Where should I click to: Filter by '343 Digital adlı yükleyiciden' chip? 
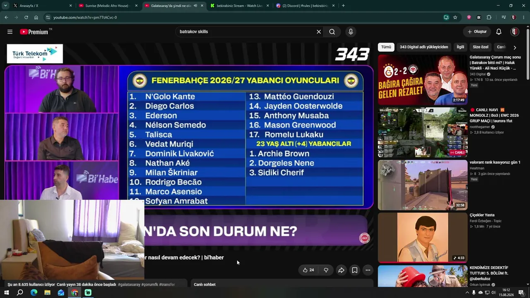(x=424, y=47)
